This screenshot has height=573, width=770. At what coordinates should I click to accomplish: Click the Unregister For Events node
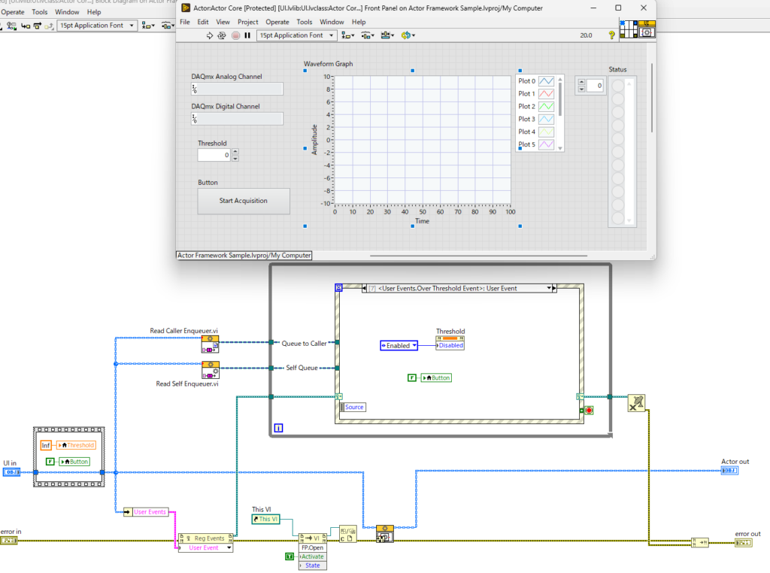click(636, 403)
